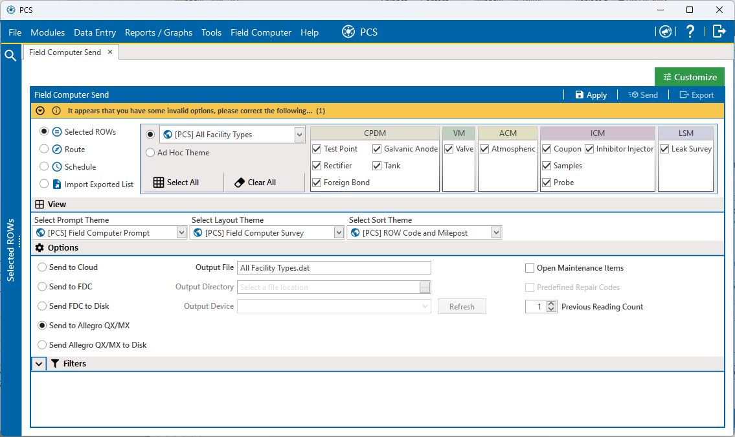Click browse ellipsis for Output Directory
735x437 pixels.
pos(425,287)
